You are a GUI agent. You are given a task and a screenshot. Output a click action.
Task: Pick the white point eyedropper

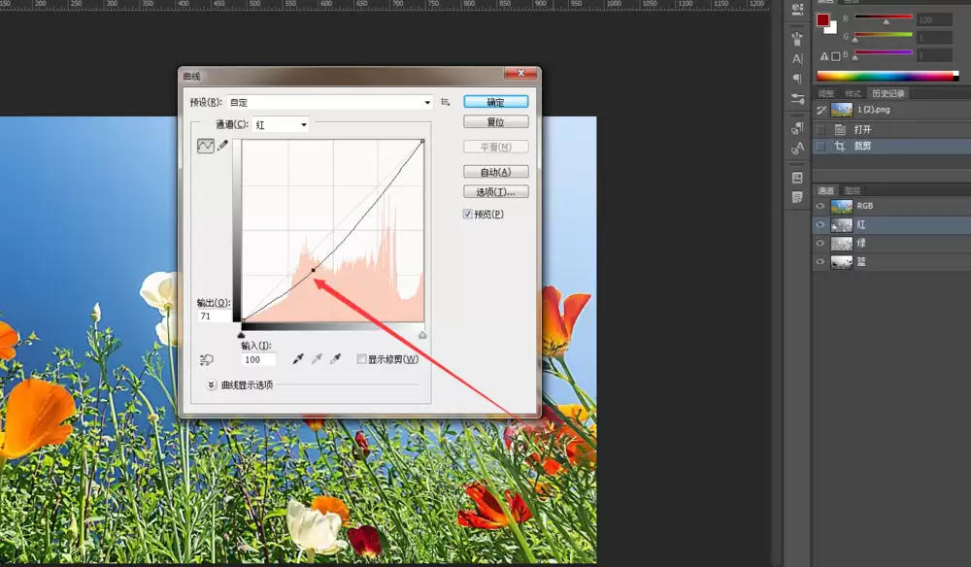click(336, 359)
